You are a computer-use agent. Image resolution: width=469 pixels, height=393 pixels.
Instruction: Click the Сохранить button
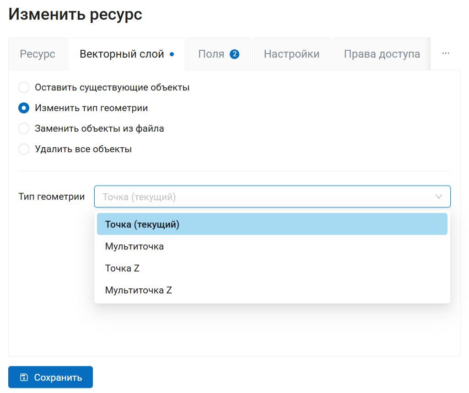click(50, 377)
